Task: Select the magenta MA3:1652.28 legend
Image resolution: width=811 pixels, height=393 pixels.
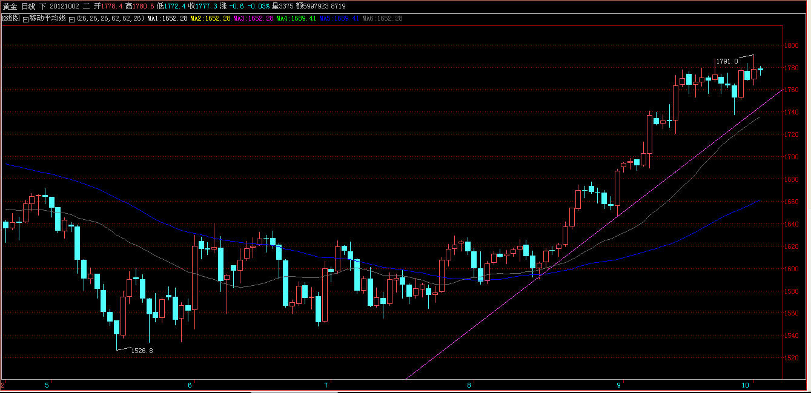Action: [253, 18]
